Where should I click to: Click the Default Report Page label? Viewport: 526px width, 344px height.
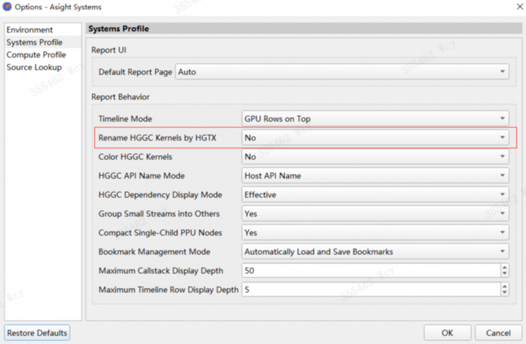(x=135, y=72)
